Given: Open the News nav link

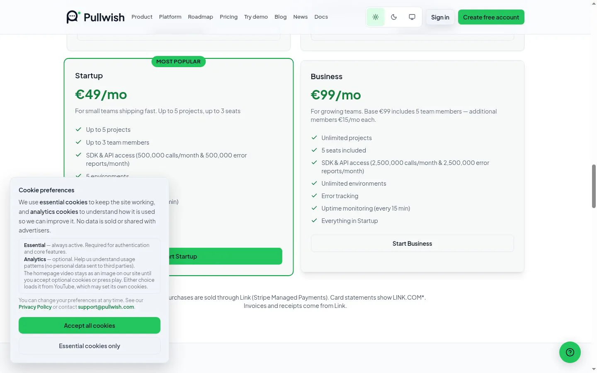Looking at the screenshot, I should click(301, 17).
